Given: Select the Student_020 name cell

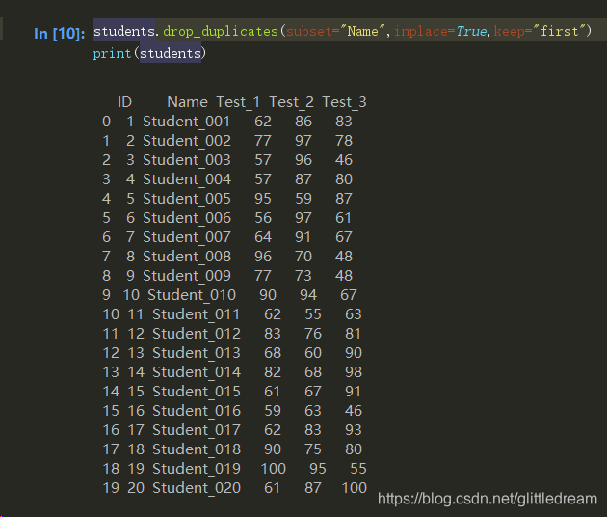Looking at the screenshot, I should 197,488.
